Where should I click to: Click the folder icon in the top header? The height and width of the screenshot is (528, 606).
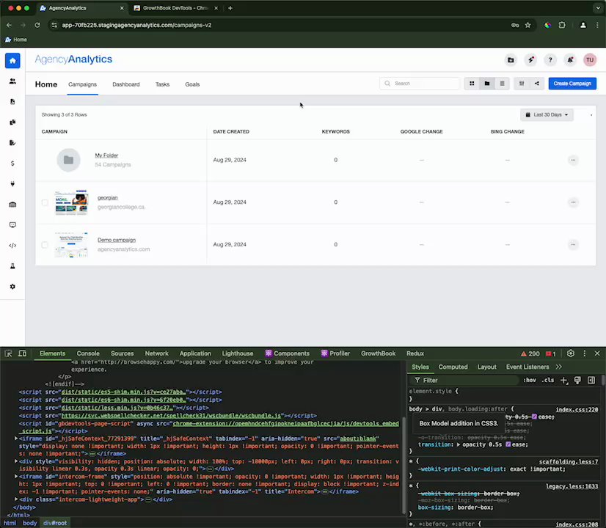[511, 60]
